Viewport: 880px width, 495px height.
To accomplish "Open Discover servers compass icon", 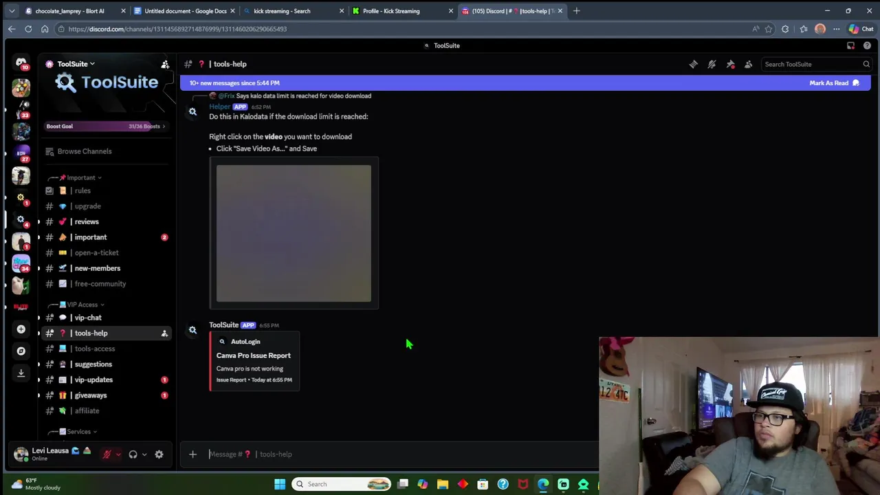I will point(21,351).
